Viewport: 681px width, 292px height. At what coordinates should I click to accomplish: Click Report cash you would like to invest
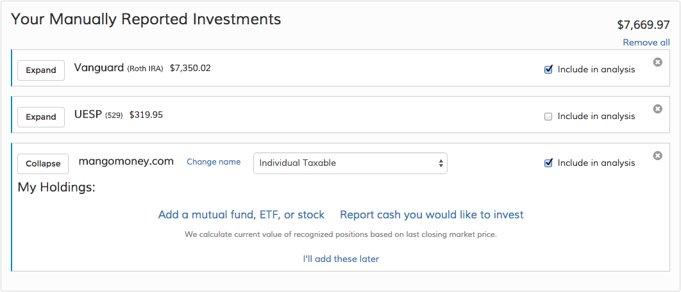pos(432,215)
